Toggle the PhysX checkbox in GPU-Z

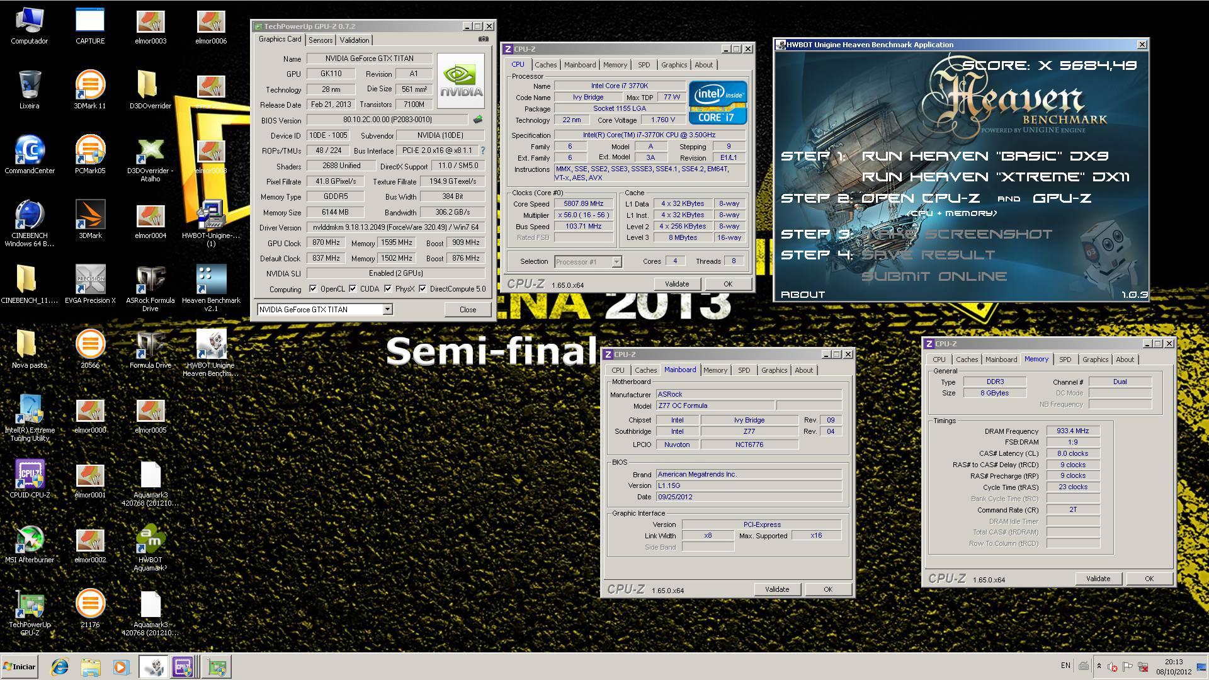tap(388, 289)
